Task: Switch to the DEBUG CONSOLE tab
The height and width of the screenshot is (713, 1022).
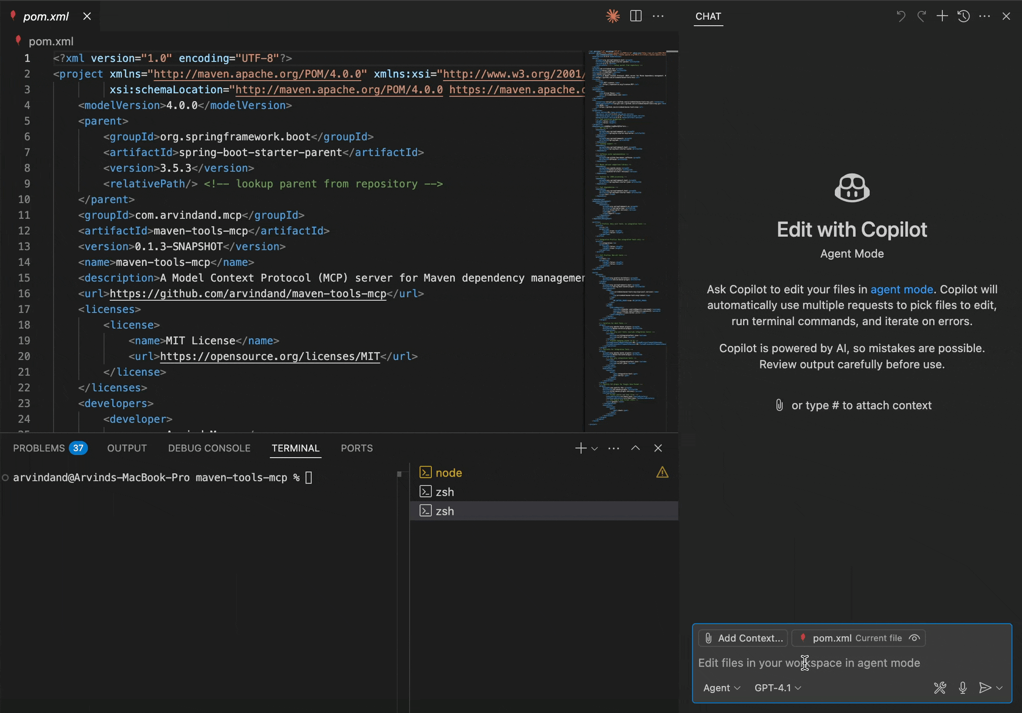Action: tap(209, 448)
